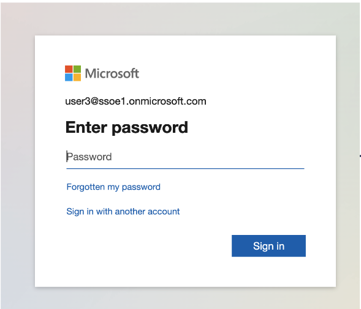Click the Microsoft wordmark text

[x=112, y=73]
